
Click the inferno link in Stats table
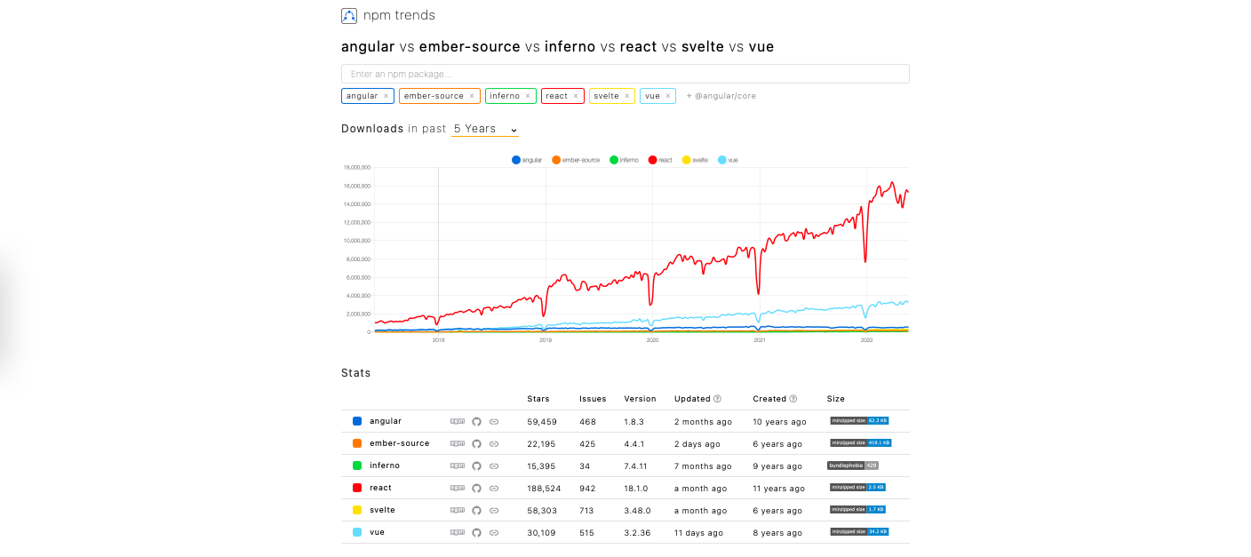tap(385, 465)
